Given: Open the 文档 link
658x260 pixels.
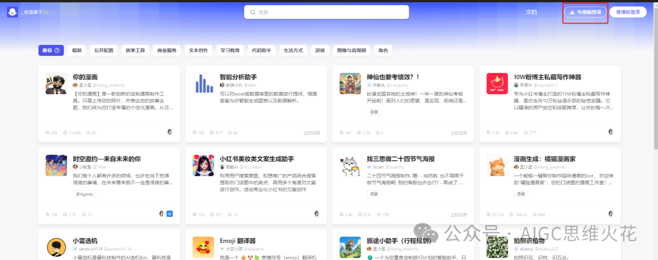Looking at the screenshot, I should tap(531, 12).
